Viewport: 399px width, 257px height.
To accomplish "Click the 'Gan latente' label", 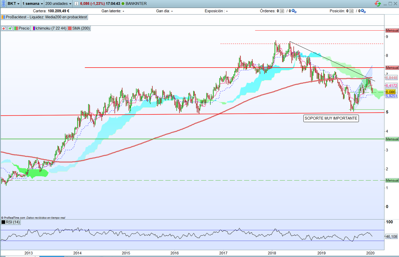I will pyautogui.click(x=111, y=11).
